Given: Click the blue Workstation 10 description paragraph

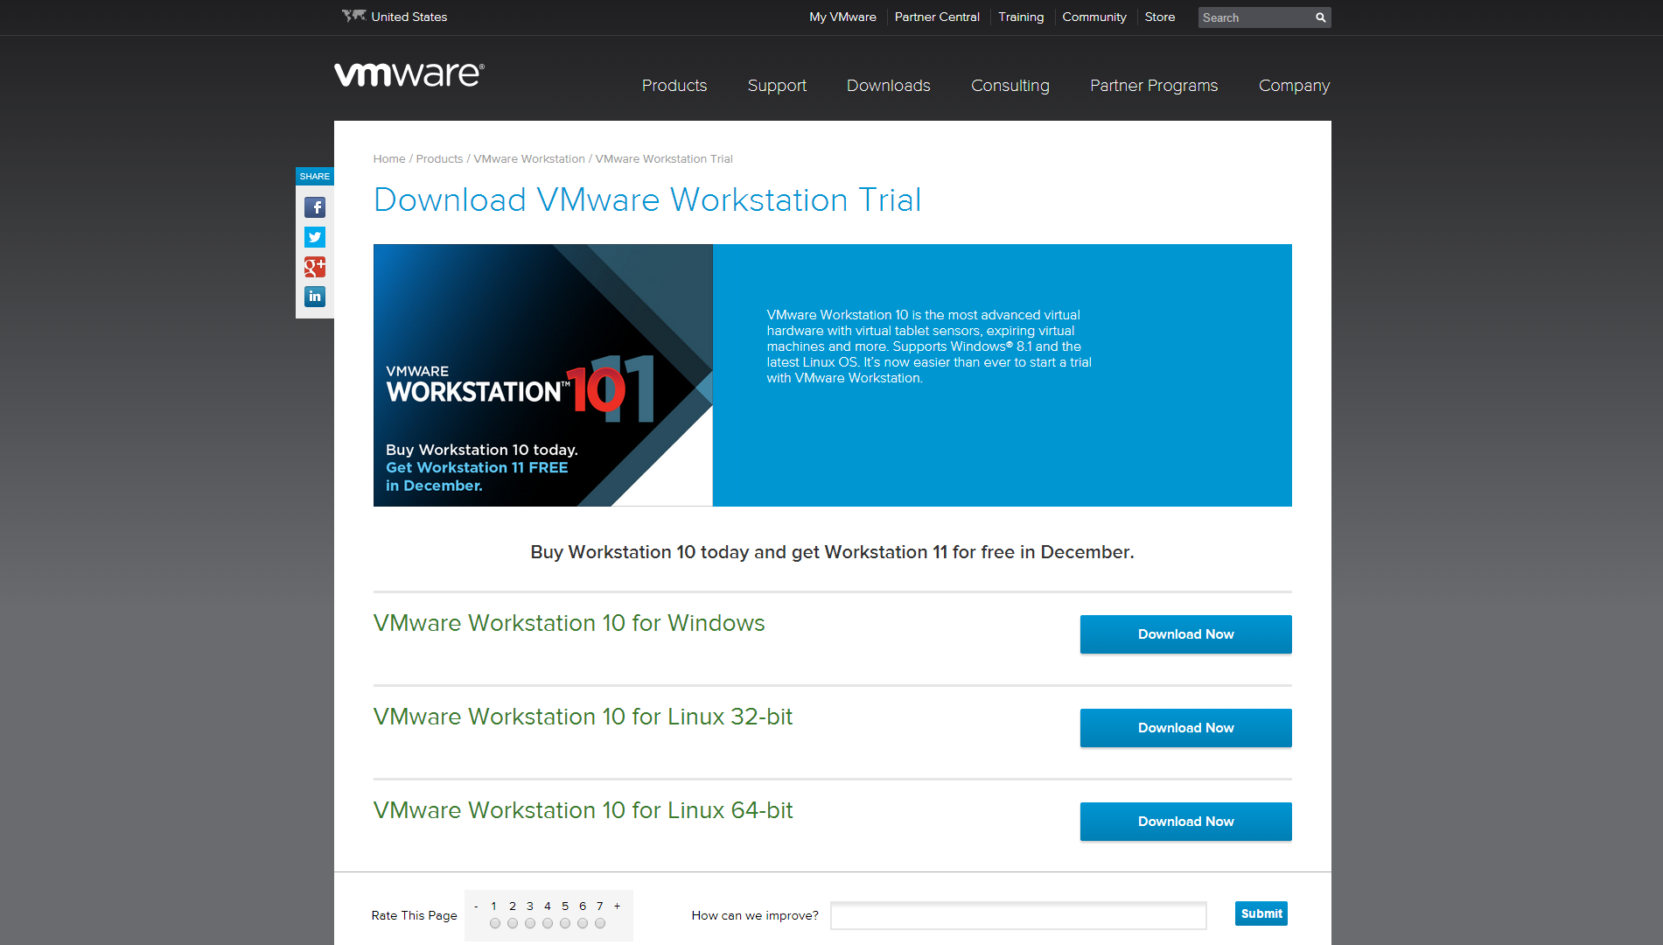Looking at the screenshot, I should coord(929,346).
